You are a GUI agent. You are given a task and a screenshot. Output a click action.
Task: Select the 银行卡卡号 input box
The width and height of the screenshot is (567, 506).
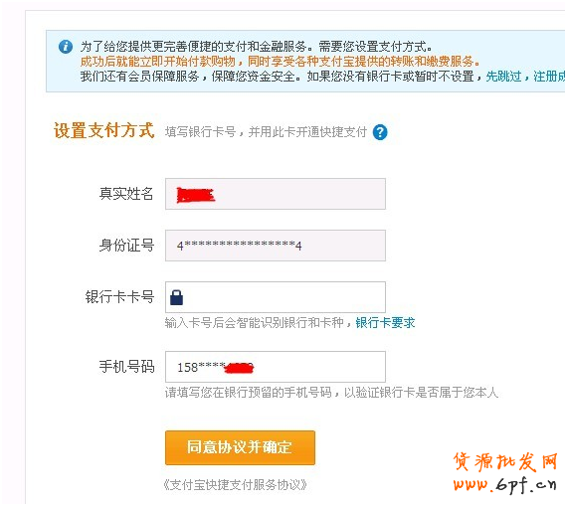tap(276, 297)
